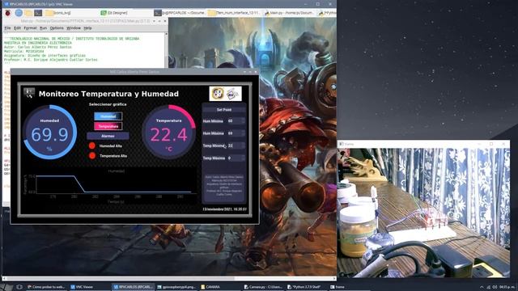This screenshot has height=291, width=518.
Task: Click the 'Autor: Carlos Alberto Pérez Santos' code line
Action: tap(38, 47)
